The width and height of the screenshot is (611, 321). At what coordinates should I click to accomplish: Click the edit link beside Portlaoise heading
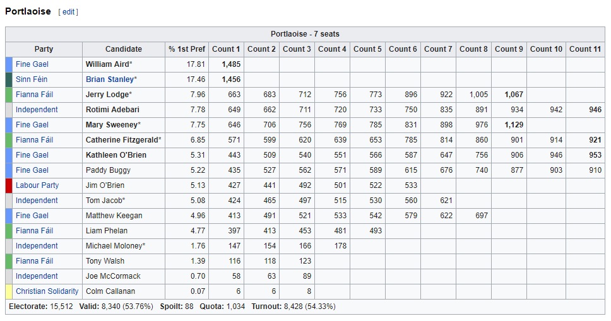[68, 12]
